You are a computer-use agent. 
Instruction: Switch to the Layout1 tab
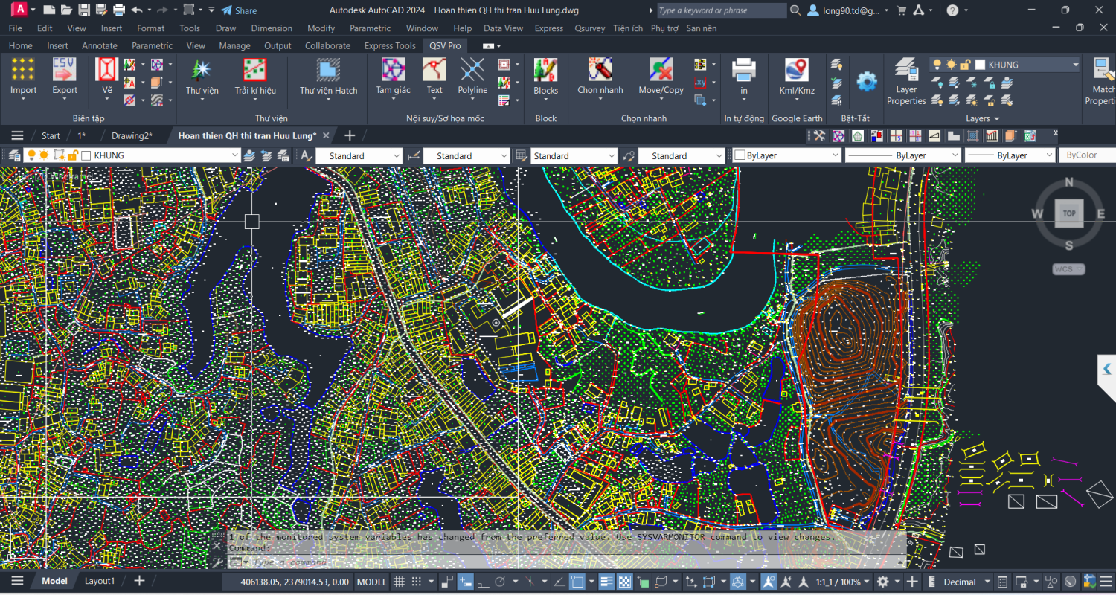click(100, 581)
